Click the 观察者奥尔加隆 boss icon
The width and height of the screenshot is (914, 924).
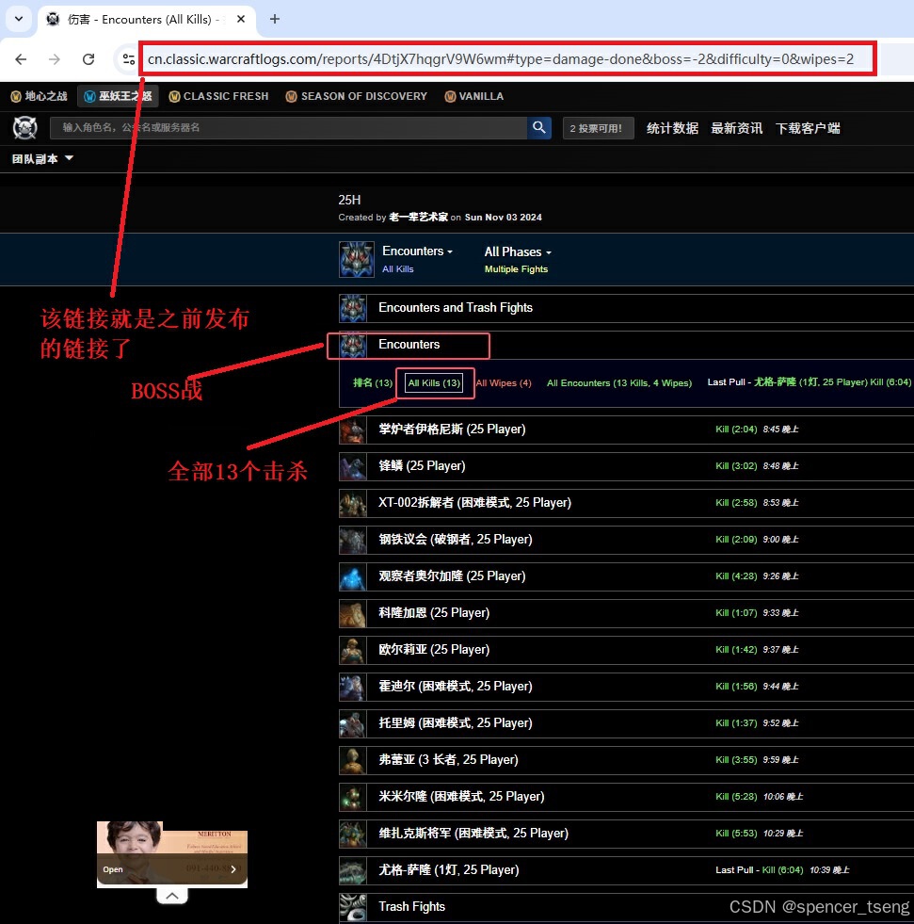point(353,576)
